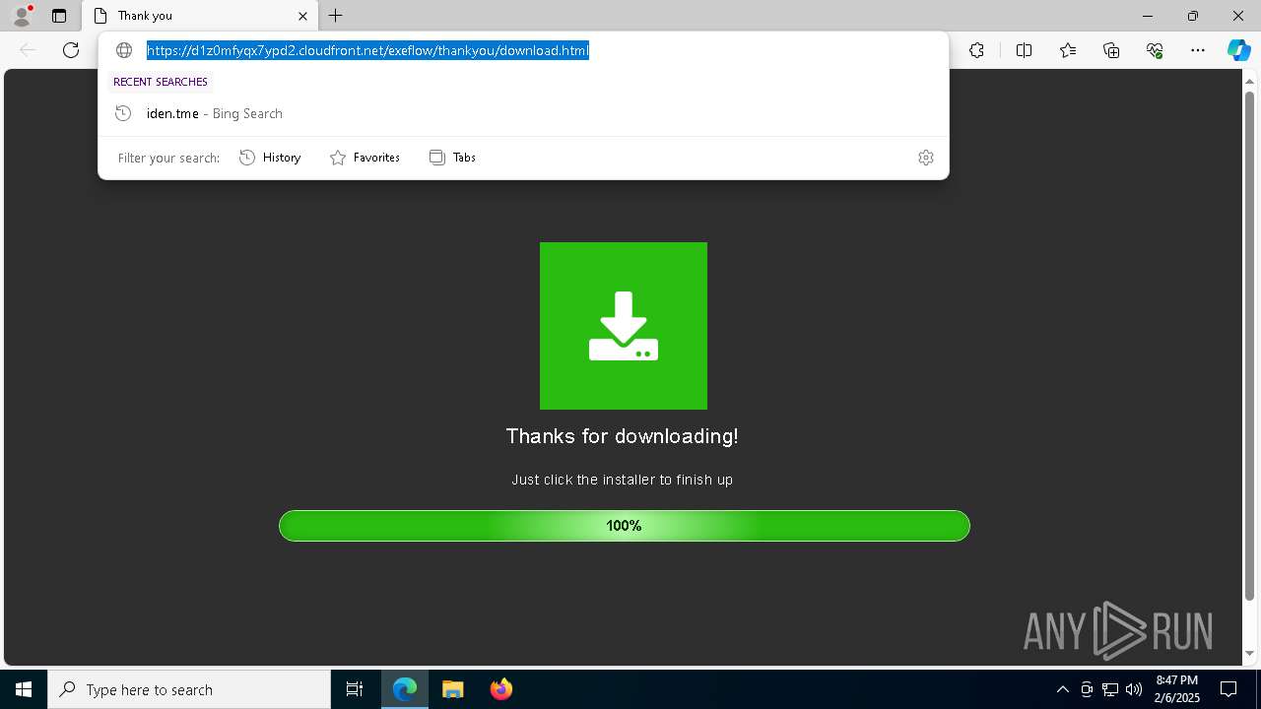Open Firefox from the taskbar
The image size is (1261, 709).
point(501,689)
